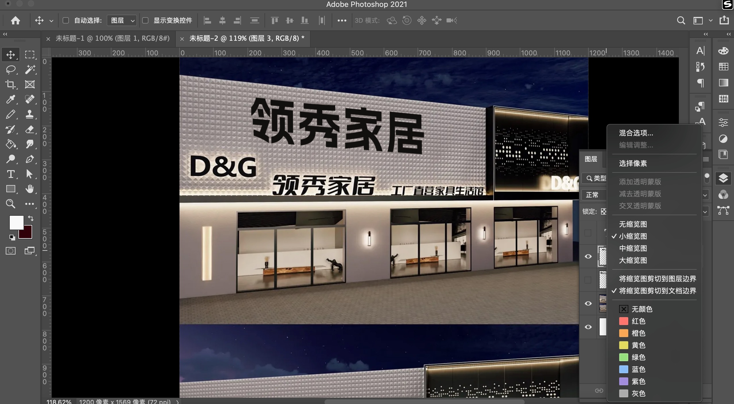This screenshot has width=734, height=404.
Task: Pick the 红色 layer color label
Action: click(638, 321)
